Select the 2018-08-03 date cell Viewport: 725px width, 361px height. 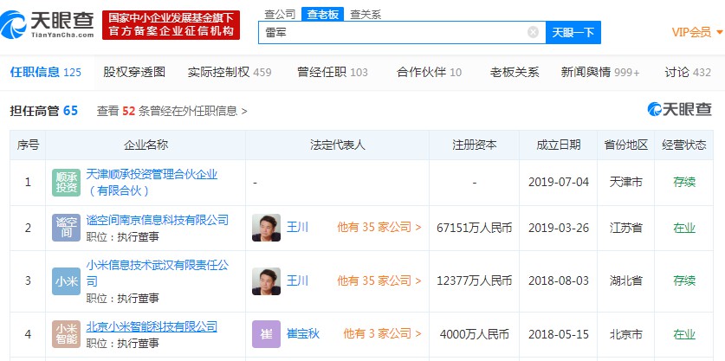click(559, 281)
